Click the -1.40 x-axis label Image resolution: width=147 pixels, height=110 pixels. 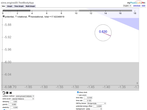(106, 87)
